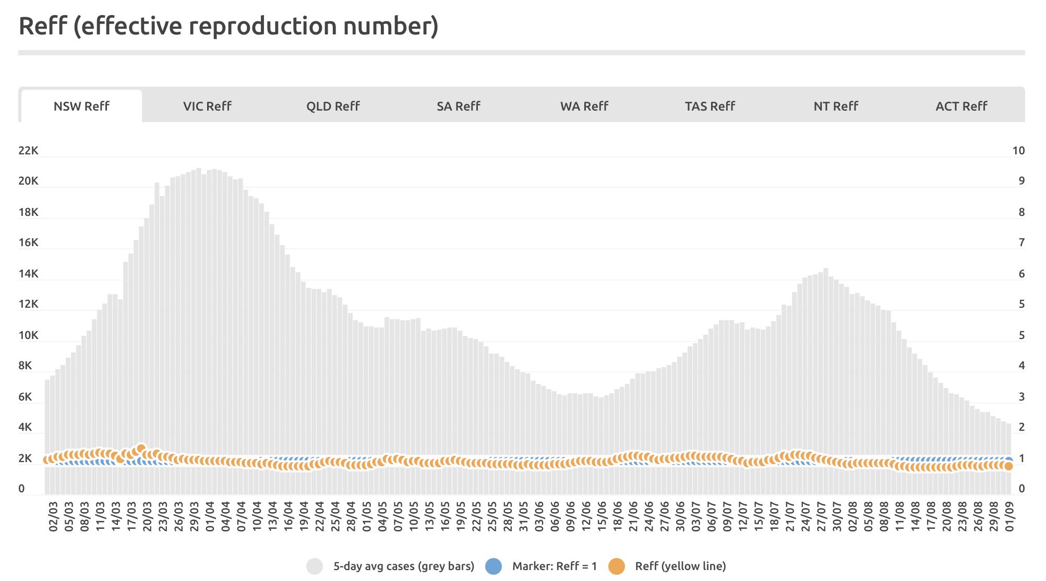Toggle the 'Marker: Reff = 1' legend label

pos(554,566)
